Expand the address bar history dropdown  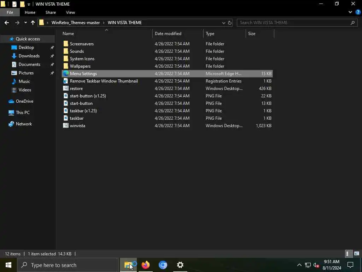[223, 23]
